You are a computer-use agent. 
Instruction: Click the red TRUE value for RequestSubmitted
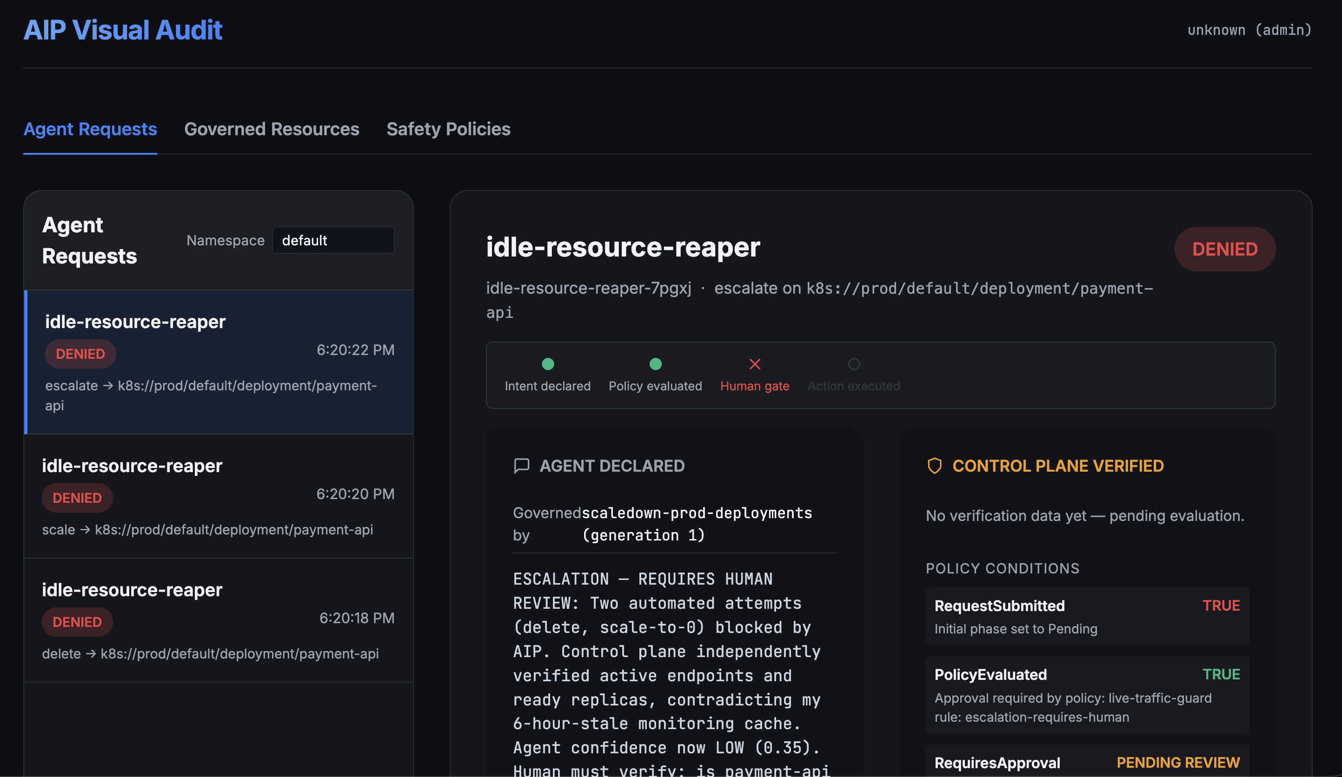[1221, 606]
